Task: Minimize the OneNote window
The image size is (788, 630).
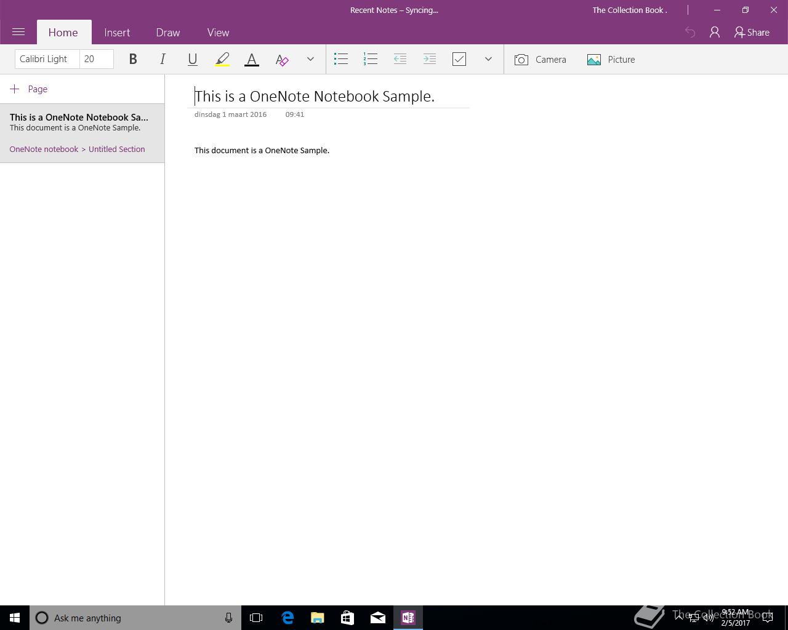Action: 717,10
